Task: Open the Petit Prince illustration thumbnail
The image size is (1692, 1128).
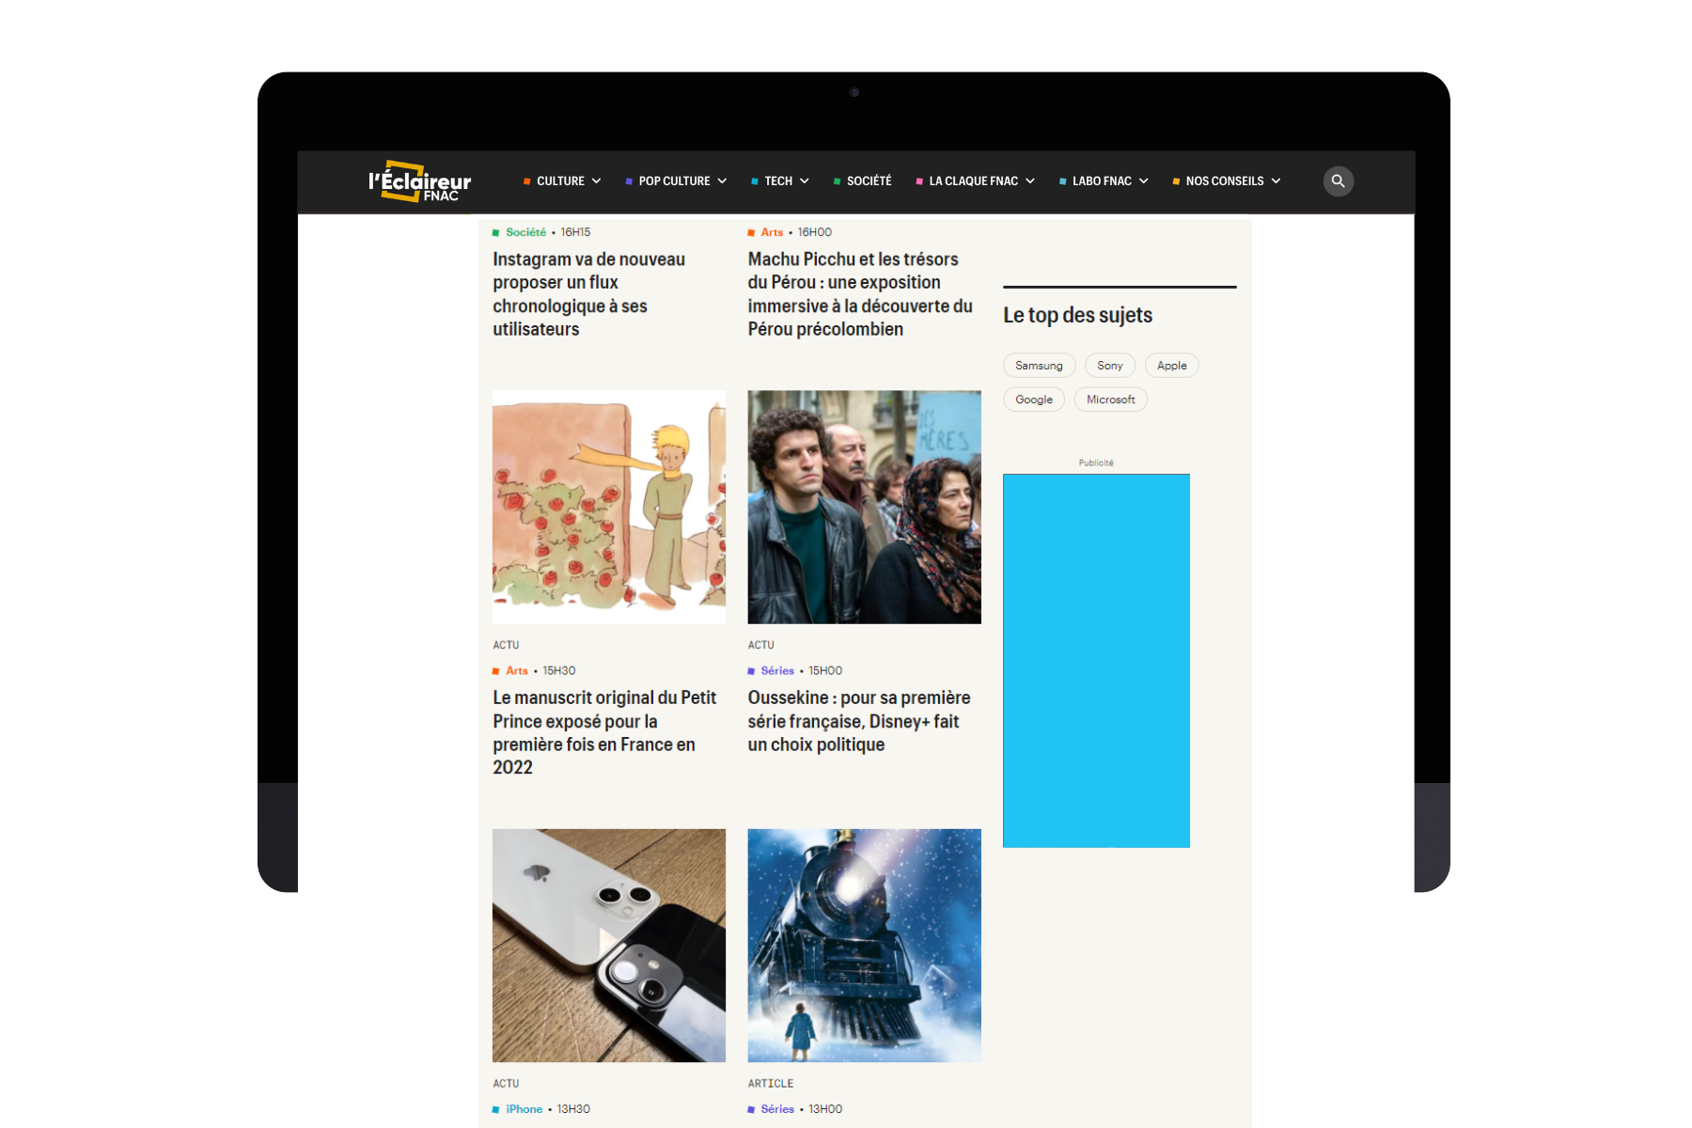Action: pyautogui.click(x=608, y=507)
